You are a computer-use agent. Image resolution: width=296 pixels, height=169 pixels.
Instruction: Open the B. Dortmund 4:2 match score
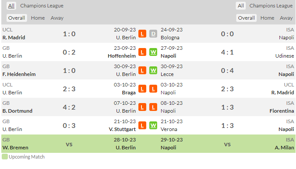(69, 107)
